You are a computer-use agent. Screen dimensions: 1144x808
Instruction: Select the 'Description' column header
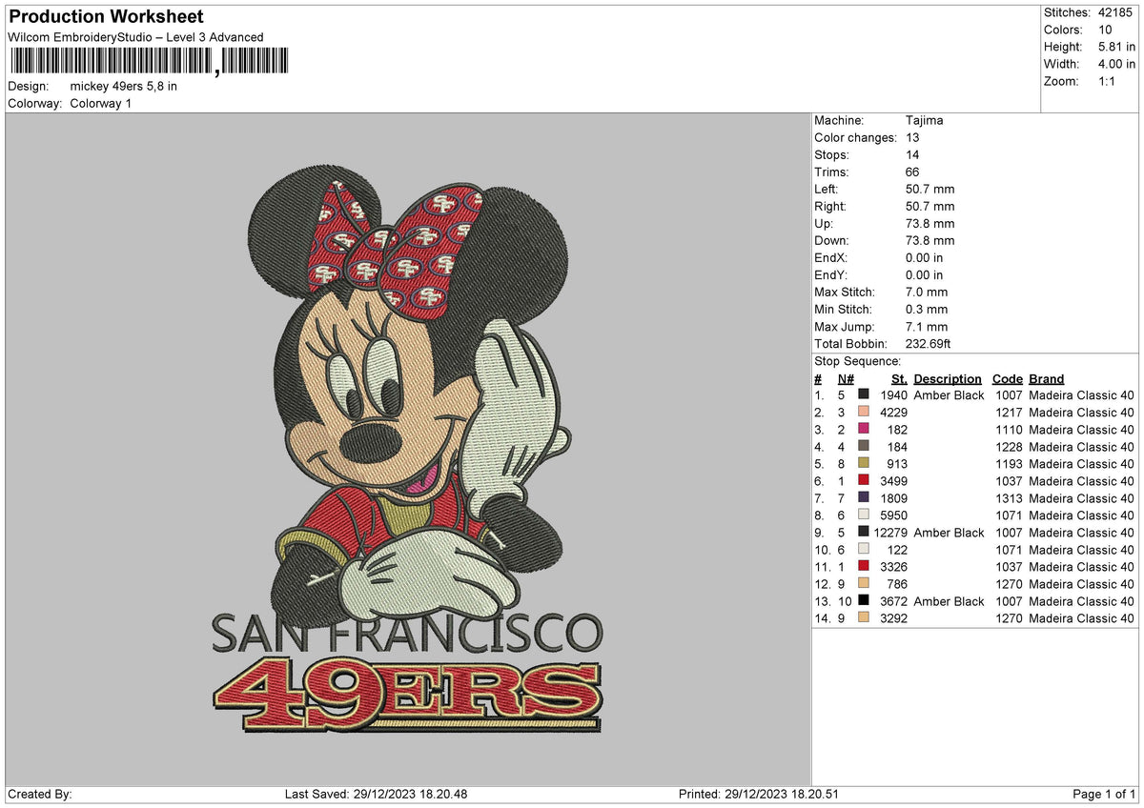point(948,378)
